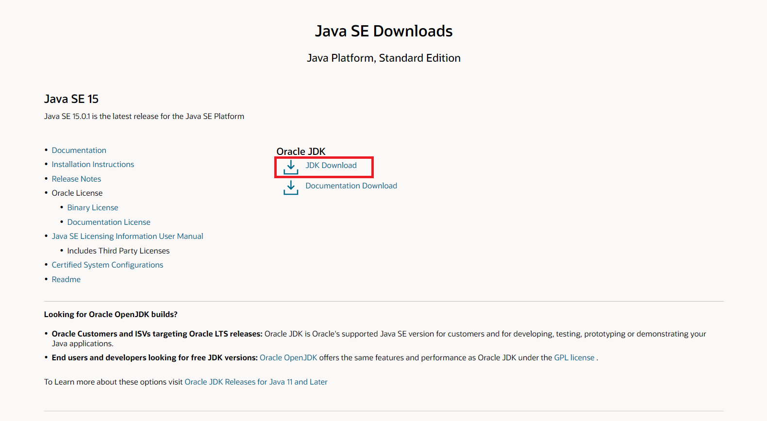Screen dimensions: 767x421
Task: Click 'Oracle Customers and ISVs targeting Oracle LTS releases' text
Action: pyautogui.click(x=157, y=334)
